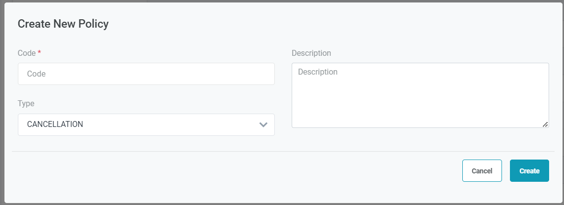Click the Code placeholder text
The image size is (564, 205).
click(x=36, y=74)
